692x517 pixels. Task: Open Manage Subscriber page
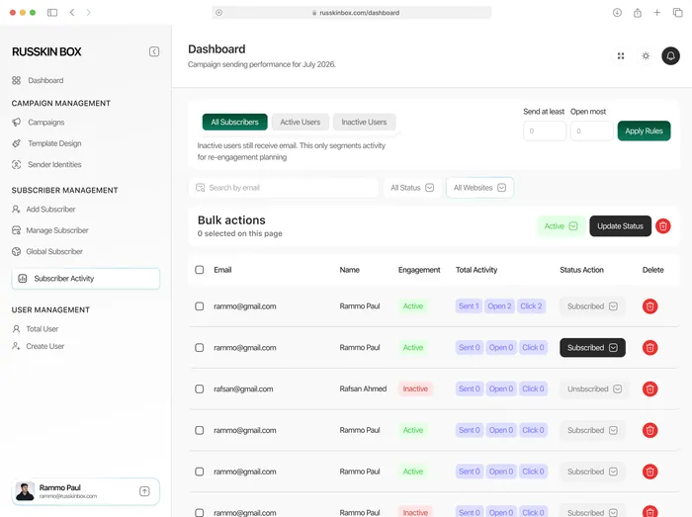(x=50, y=230)
